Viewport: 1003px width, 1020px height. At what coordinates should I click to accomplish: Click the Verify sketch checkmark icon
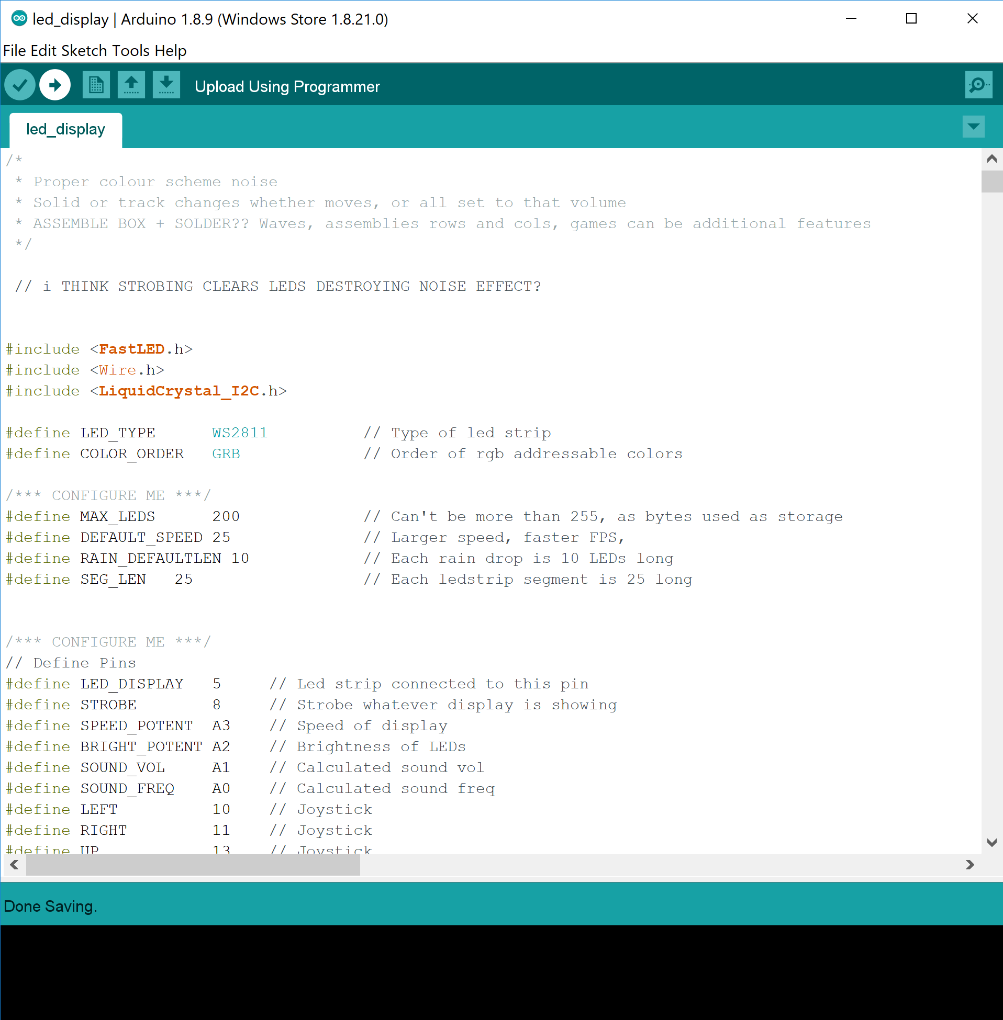[19, 84]
